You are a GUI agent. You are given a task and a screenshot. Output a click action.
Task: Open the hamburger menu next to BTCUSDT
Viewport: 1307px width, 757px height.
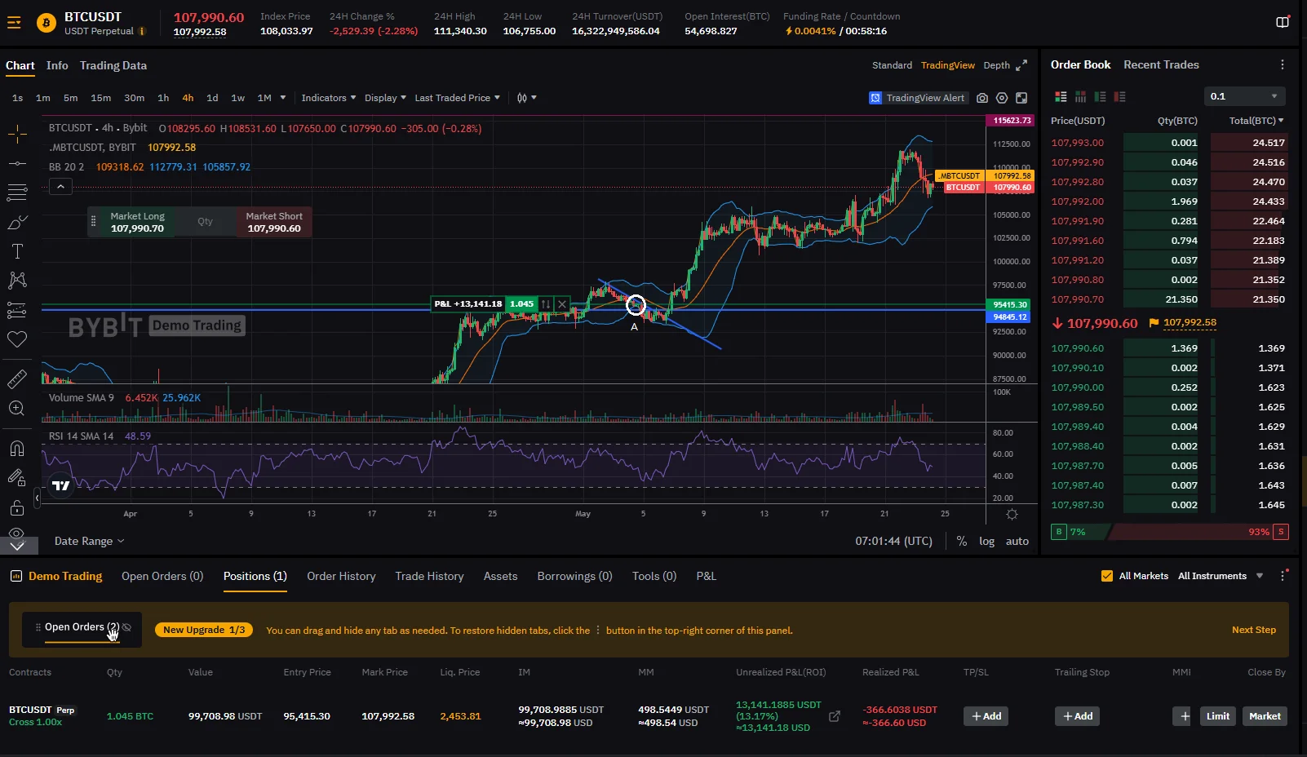[14, 23]
